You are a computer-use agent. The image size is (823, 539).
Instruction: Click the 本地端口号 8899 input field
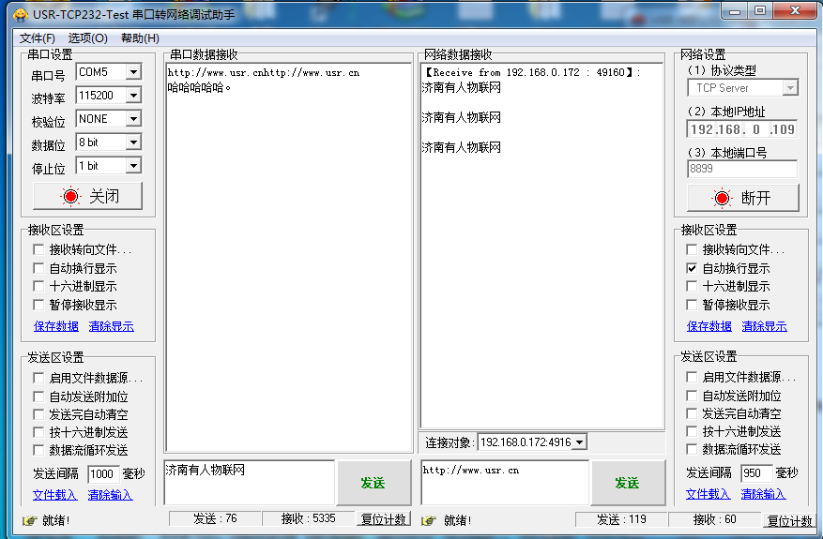[741, 170]
